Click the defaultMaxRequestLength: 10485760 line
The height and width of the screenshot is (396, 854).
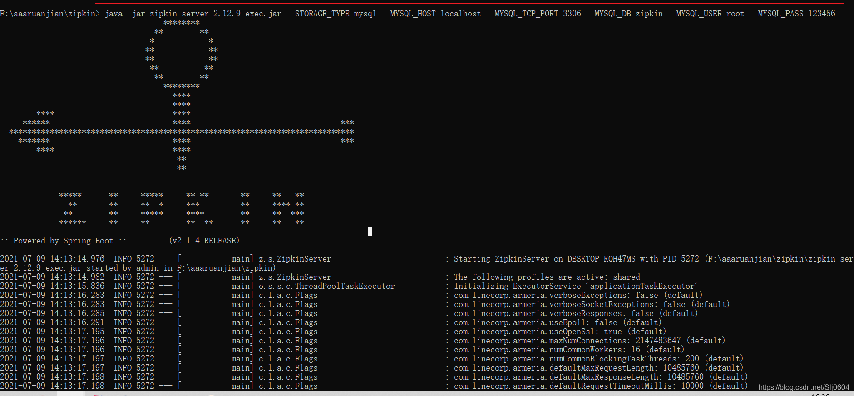(599, 368)
